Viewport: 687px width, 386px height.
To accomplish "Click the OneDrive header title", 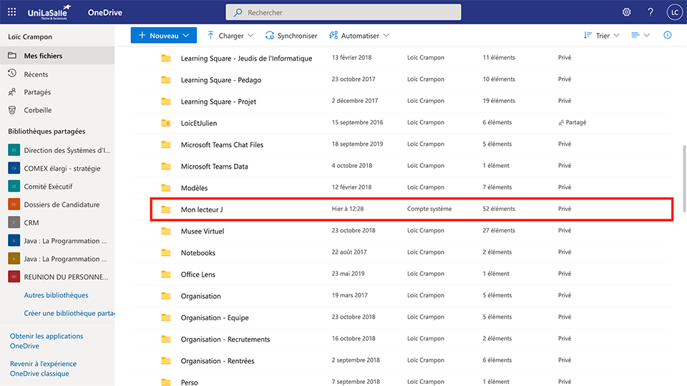I will (105, 12).
